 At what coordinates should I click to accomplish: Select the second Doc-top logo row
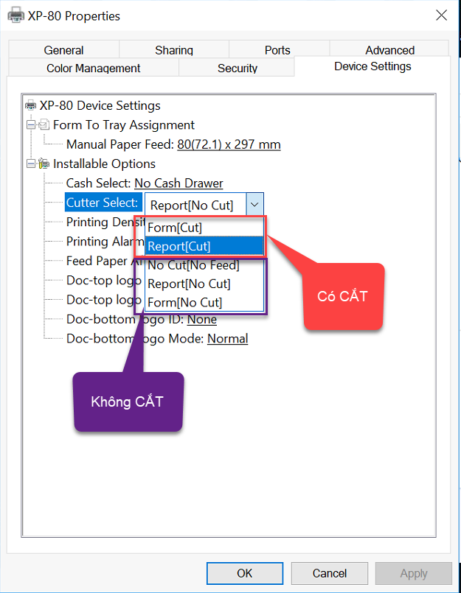tap(103, 300)
